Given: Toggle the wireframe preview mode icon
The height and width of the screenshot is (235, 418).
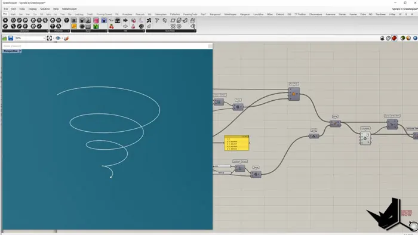Looking at the screenshot, I should click(x=388, y=38).
